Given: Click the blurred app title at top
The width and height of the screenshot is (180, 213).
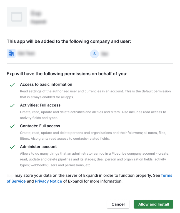Looking at the screenshot, I should (x=36, y=13).
